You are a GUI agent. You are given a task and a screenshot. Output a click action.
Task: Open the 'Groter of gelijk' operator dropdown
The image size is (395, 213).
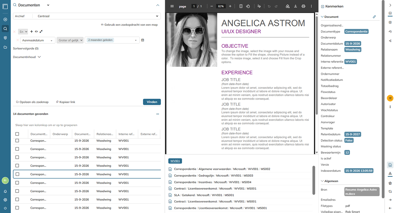(70, 40)
